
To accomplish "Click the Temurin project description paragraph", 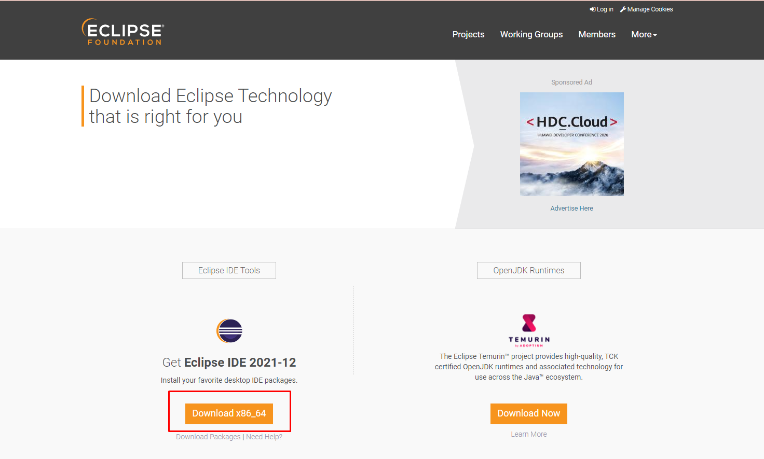I will [x=529, y=367].
